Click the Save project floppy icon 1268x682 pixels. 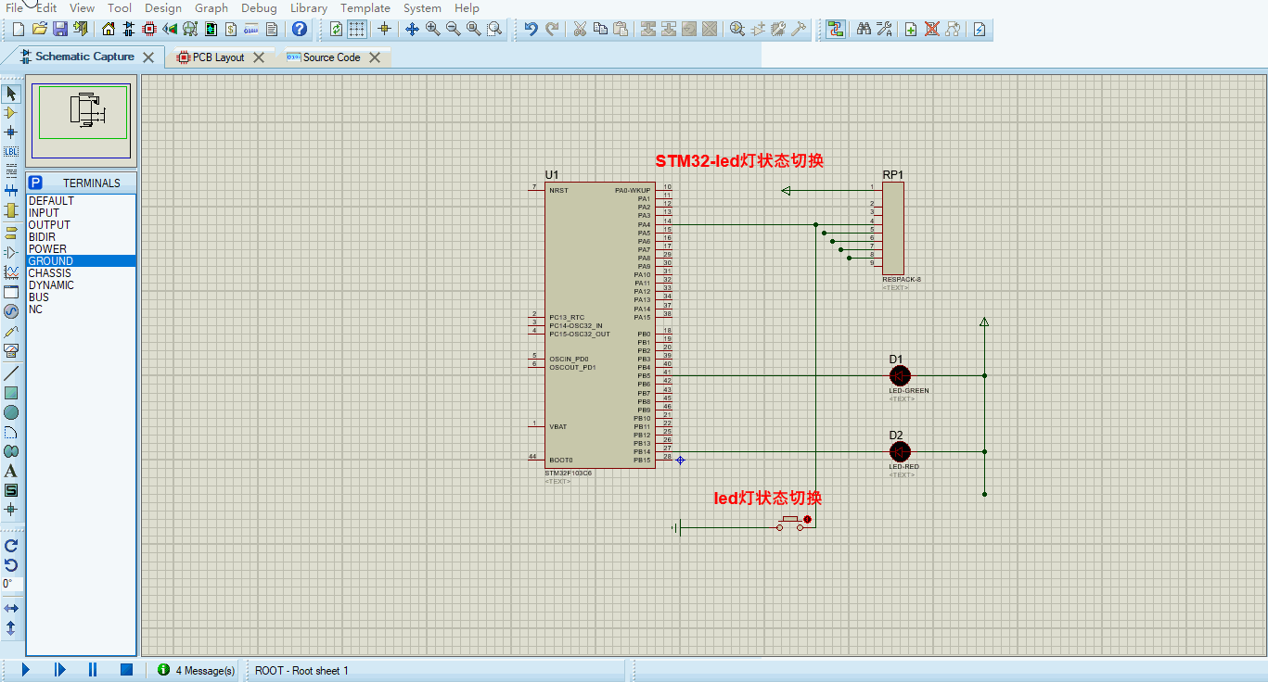tap(59, 29)
